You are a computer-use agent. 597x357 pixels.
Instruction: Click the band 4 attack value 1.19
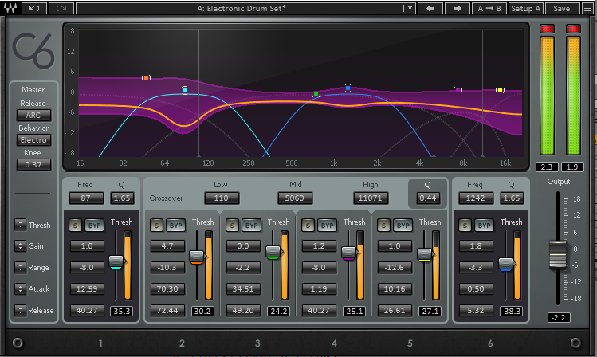[x=319, y=289]
